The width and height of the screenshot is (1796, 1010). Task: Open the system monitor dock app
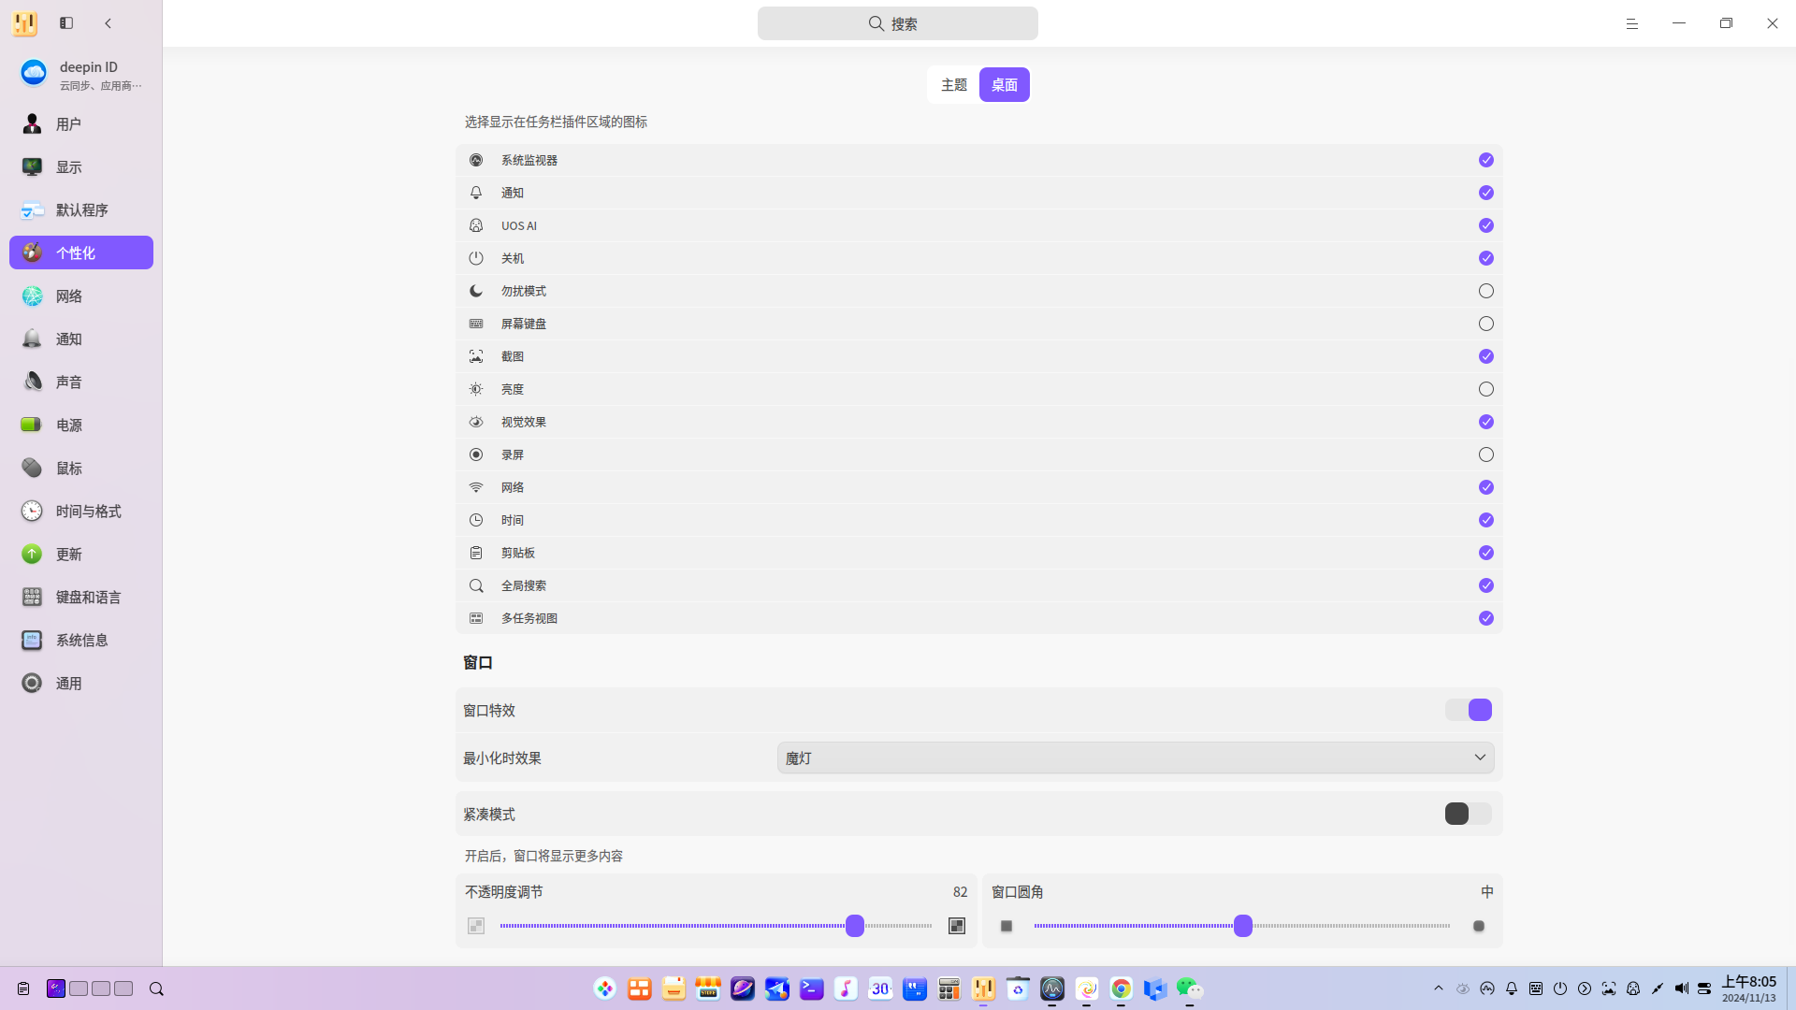click(x=1052, y=988)
